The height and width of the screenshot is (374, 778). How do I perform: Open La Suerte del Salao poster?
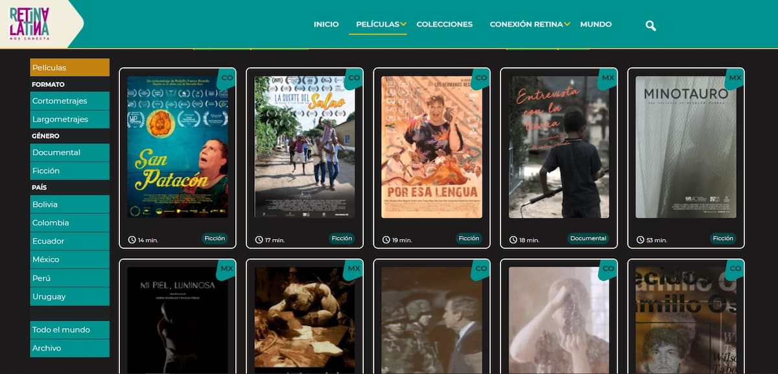305,146
